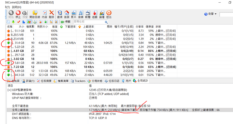This screenshot has width=233, height=124.
Task: Sort by 名稱 column header
Action: point(10,27)
